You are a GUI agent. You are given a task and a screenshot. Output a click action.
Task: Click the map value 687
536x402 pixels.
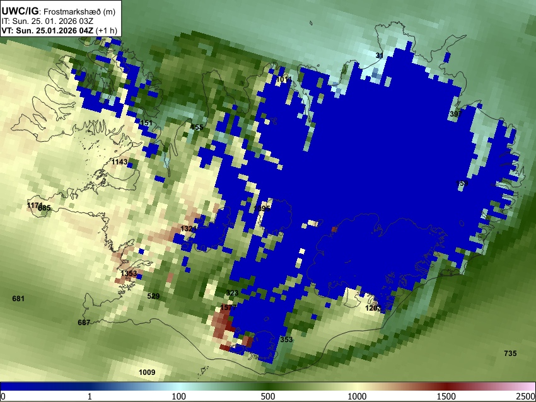pyautogui.click(x=84, y=323)
